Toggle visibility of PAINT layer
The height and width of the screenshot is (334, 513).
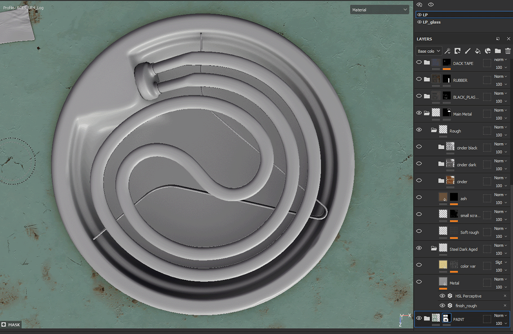[x=419, y=318]
